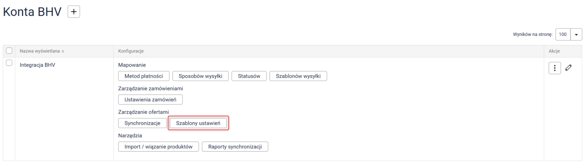585x164 pixels.
Task: Open the three-dot actions menu
Action: tap(555, 68)
